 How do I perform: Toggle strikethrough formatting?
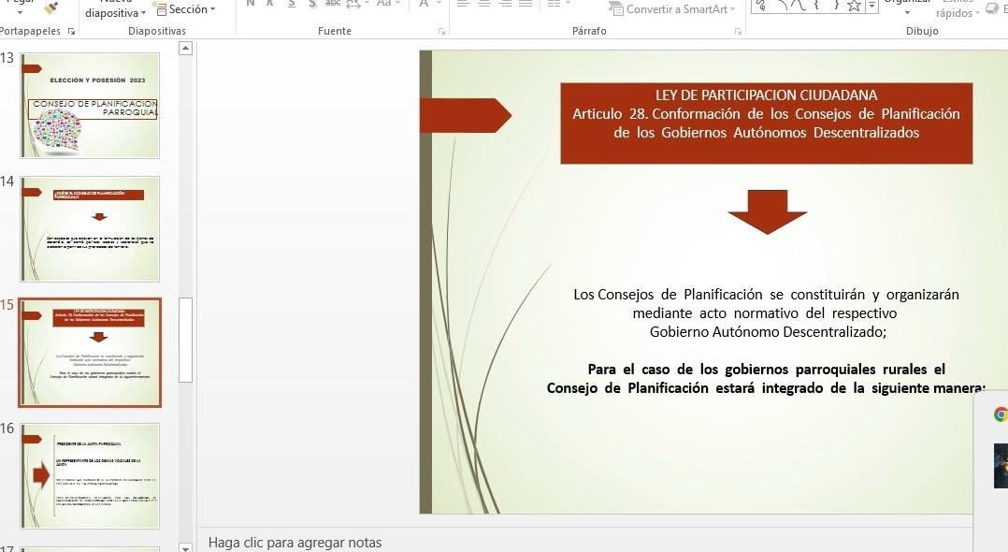334,5
